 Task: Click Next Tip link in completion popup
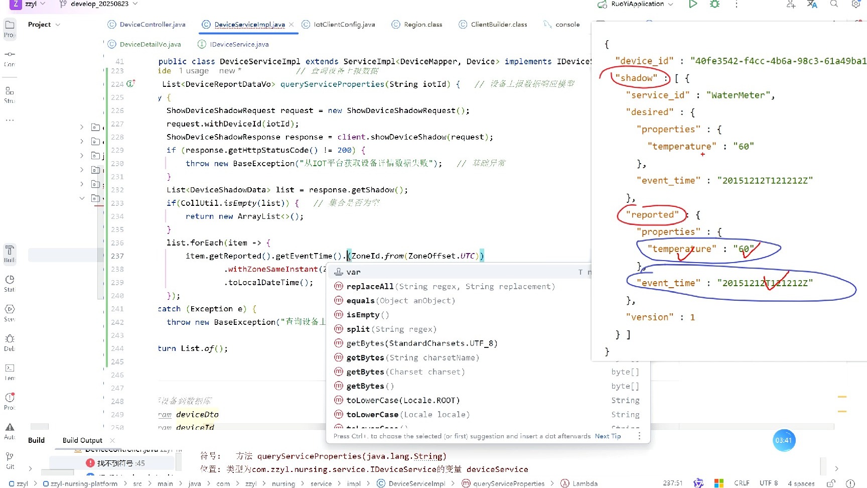tap(608, 436)
